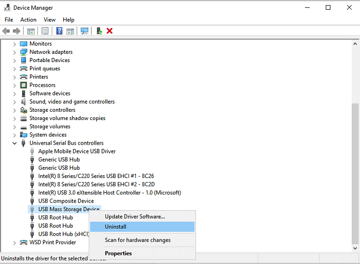Click Properties in the context menu

118,253
